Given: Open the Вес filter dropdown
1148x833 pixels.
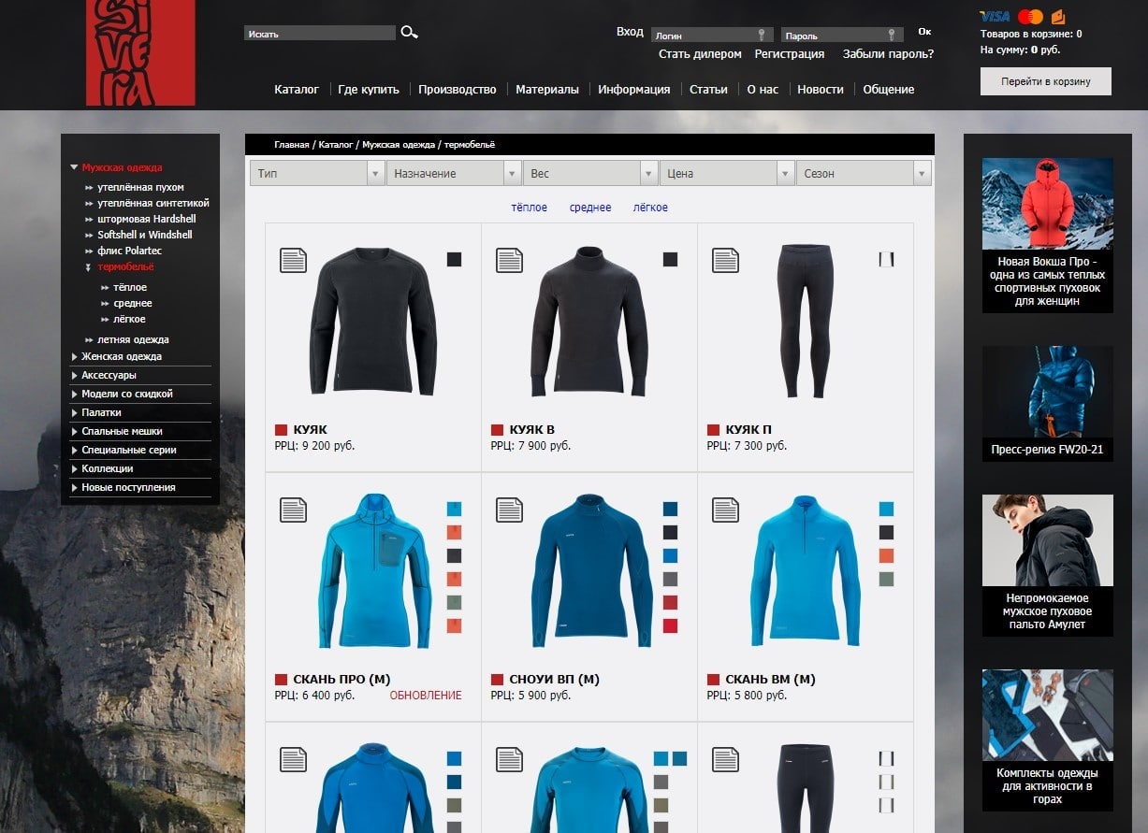Looking at the screenshot, I should click(x=590, y=173).
